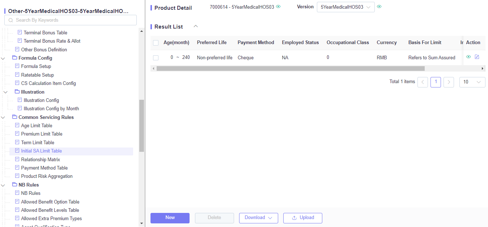Open the Version dropdown 5YearMedicalHOS03
This screenshot has width=488, height=227.
coord(345,7)
